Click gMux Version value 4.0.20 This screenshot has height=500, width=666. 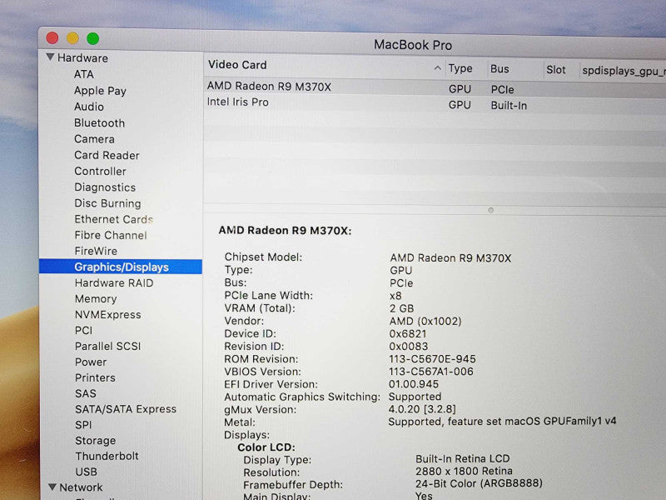(x=422, y=409)
